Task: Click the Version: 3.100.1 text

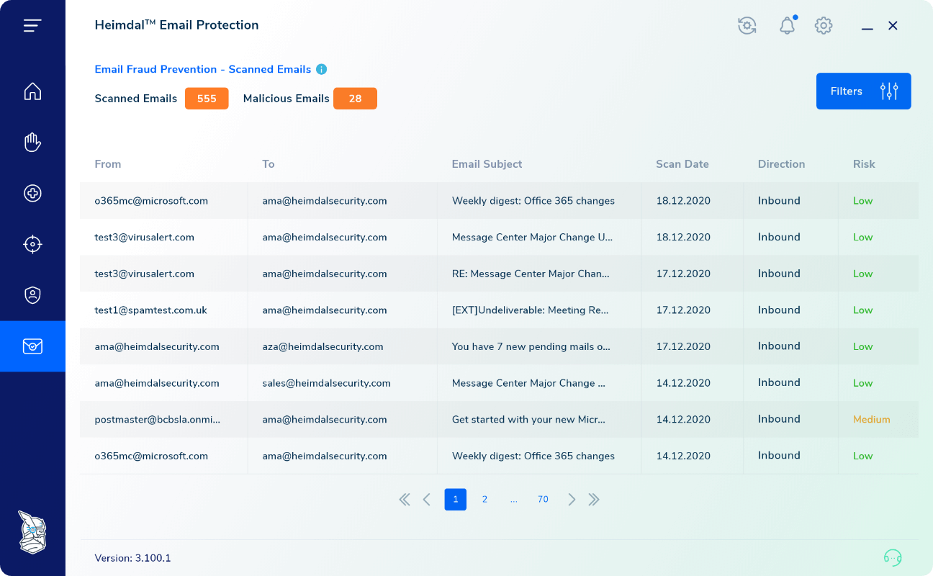Action: [x=132, y=558]
